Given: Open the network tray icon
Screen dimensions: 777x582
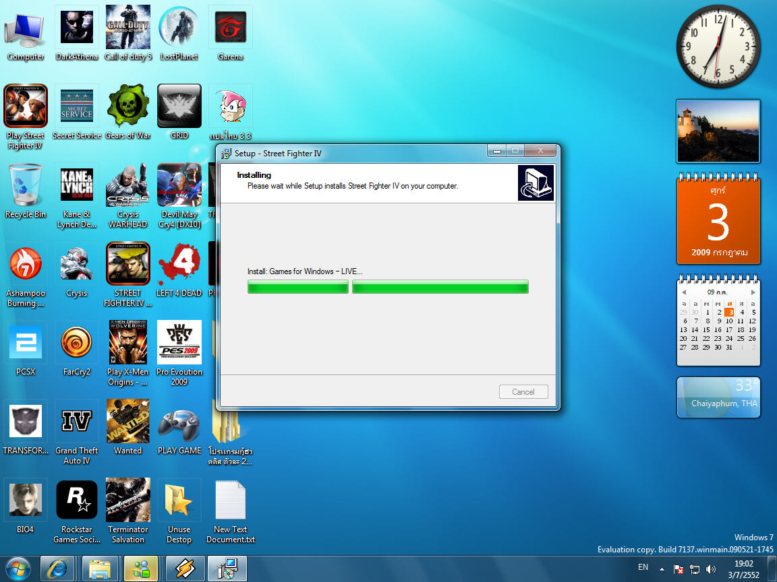Looking at the screenshot, I should 695,569.
